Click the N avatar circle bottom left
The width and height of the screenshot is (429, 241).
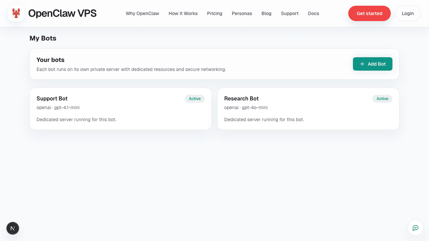coord(12,228)
